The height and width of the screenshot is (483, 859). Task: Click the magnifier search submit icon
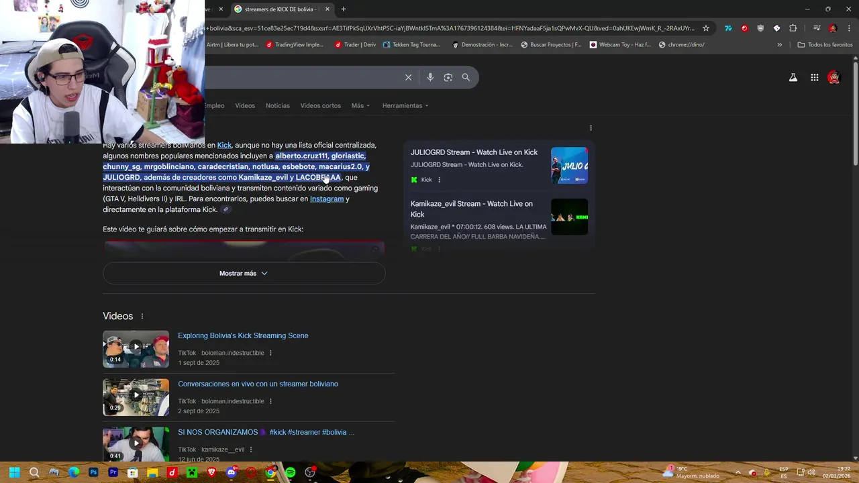[466, 77]
